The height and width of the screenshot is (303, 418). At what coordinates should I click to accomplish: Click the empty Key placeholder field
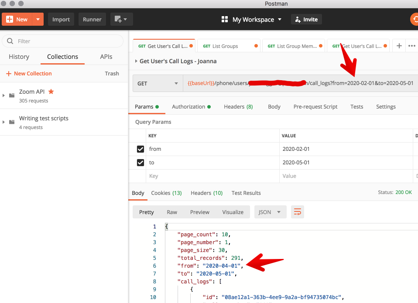212,176
